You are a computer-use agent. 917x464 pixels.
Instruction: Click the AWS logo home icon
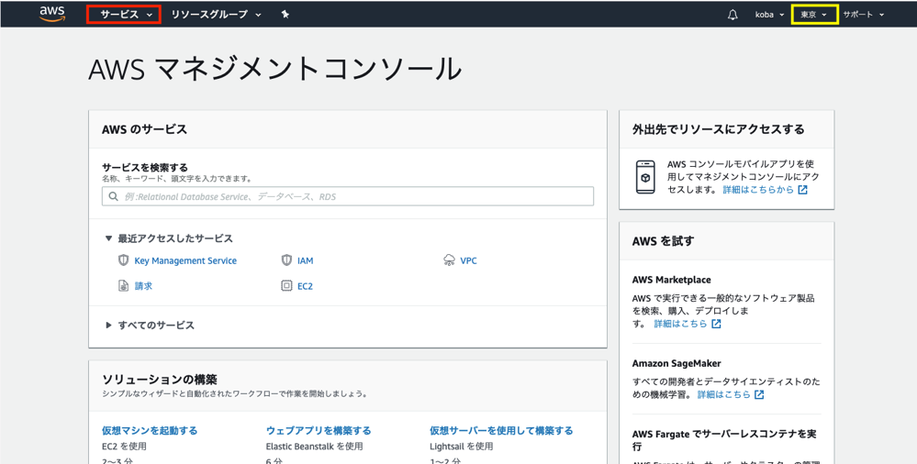[x=52, y=14]
